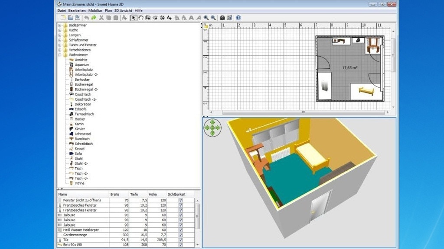The image size is (444, 249).
Task: Click the left arrow on 3D navigation pad
Action: pyautogui.click(x=207, y=128)
